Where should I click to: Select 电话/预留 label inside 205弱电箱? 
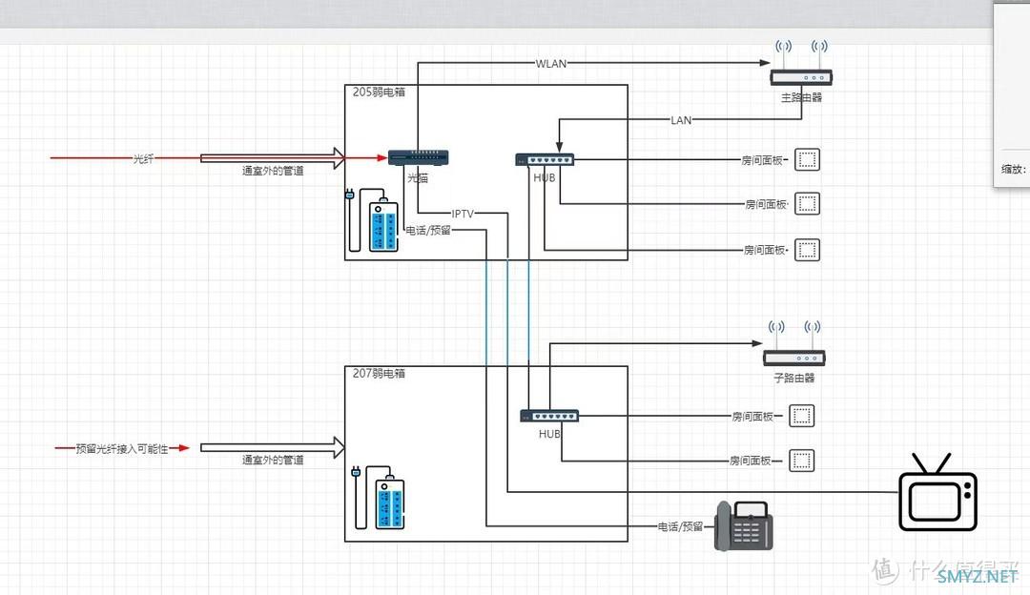coord(428,231)
